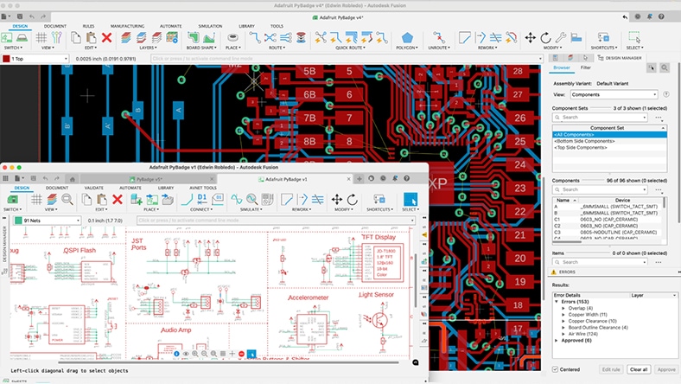Viewport: 681px width, 384px height.
Task: Click the wrench icon in Modify group
Action: pos(561,38)
